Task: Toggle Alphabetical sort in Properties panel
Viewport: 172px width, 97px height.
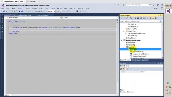Action: pyautogui.click(x=124, y=69)
